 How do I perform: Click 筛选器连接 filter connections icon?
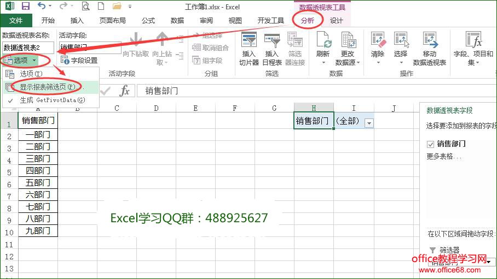[295, 40]
